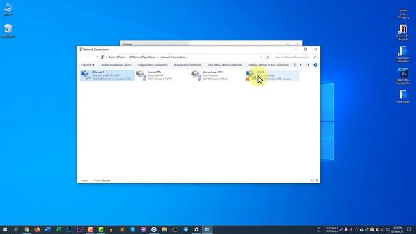Click the cloud icon in system tray
Image resolution: width=416 pixels, height=234 pixels.
pos(361,229)
